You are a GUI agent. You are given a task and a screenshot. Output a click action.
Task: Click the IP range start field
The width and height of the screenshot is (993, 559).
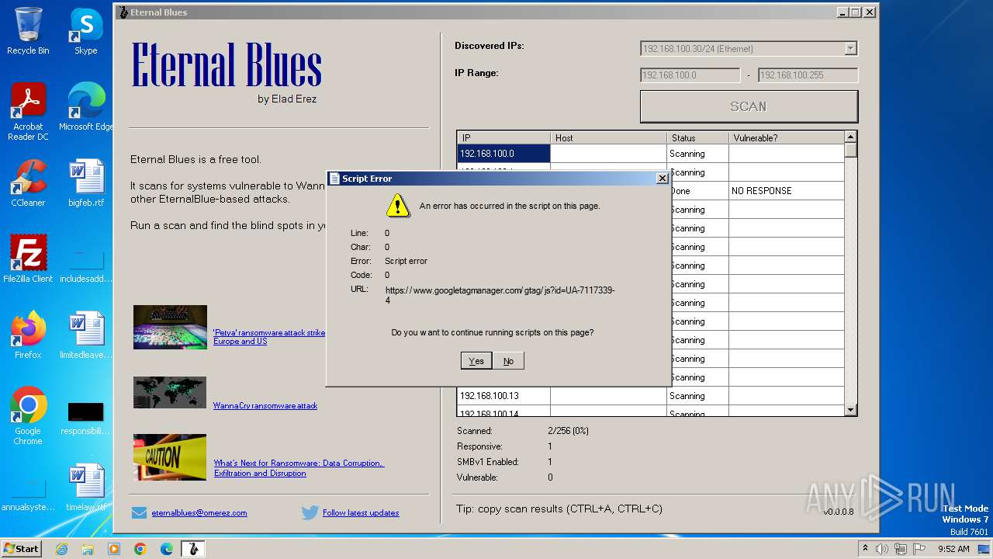point(690,75)
